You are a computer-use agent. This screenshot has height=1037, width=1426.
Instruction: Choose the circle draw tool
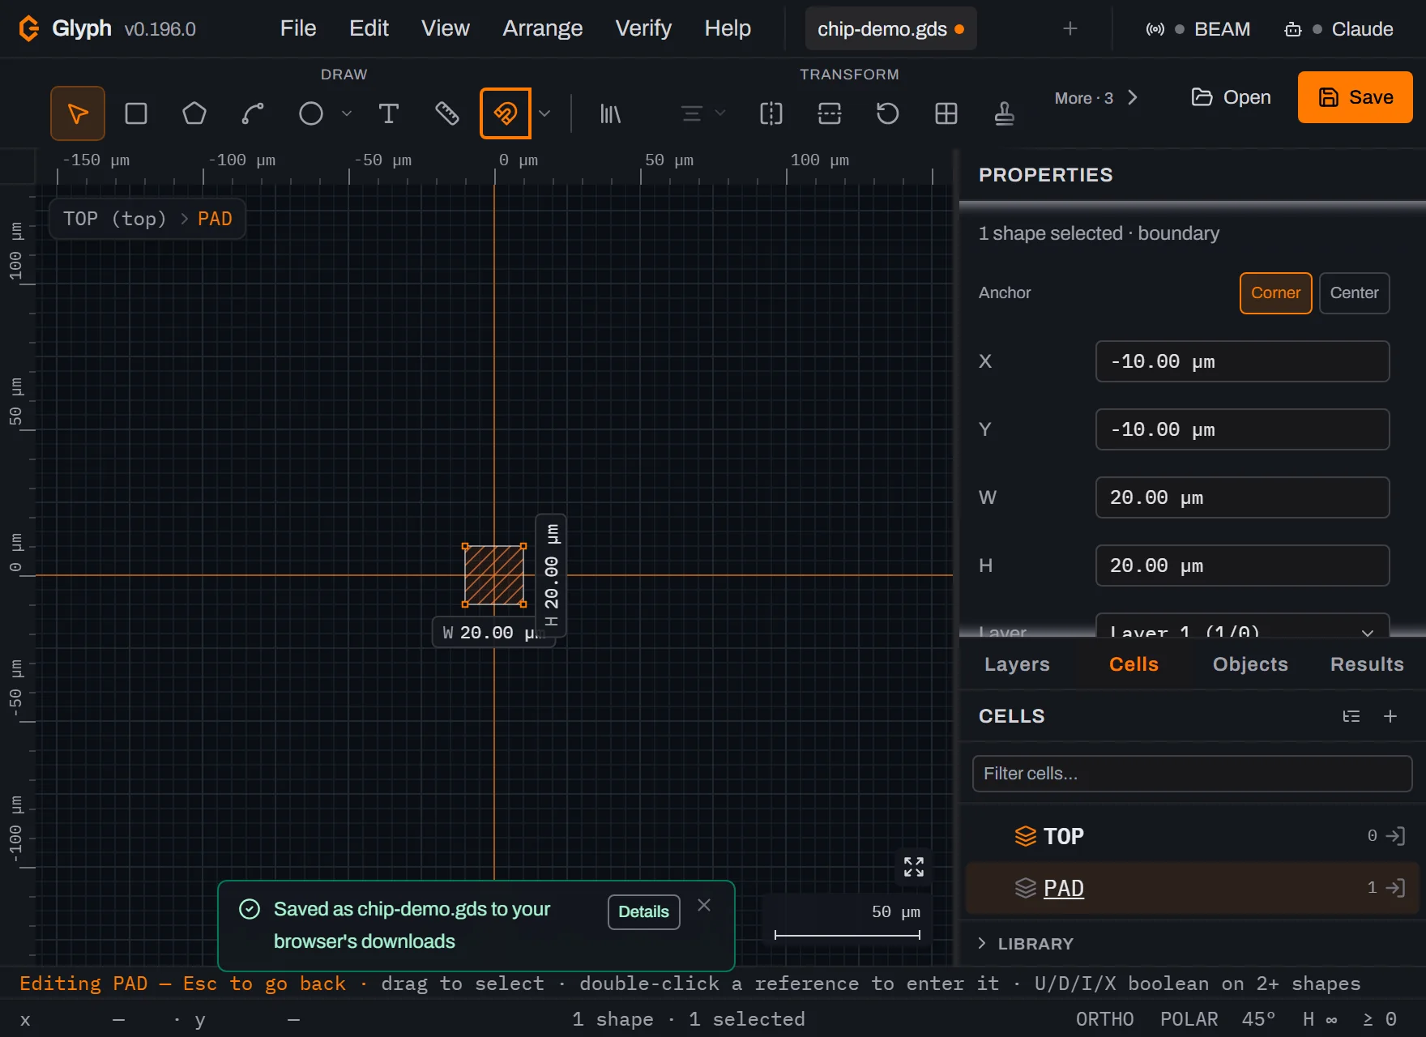coord(311,113)
